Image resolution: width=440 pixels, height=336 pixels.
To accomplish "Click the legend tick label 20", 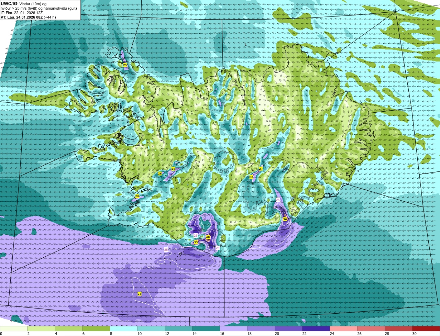I will 277,334.
